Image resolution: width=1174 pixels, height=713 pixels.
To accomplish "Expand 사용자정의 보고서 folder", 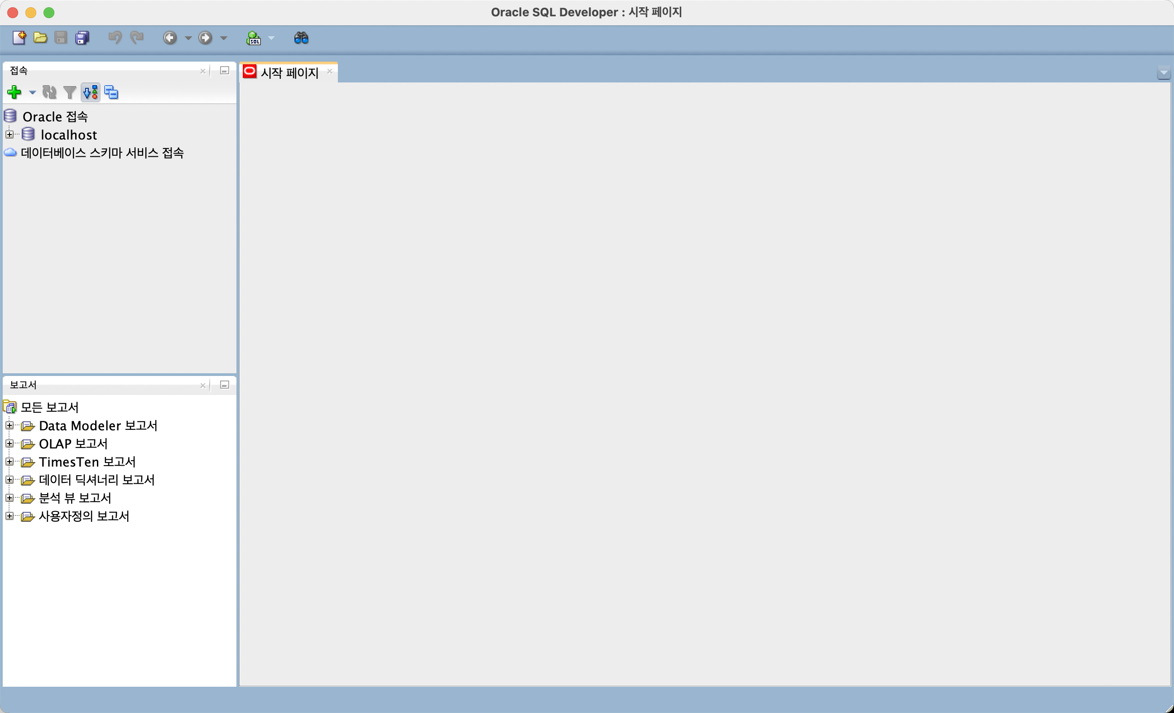I will point(9,515).
